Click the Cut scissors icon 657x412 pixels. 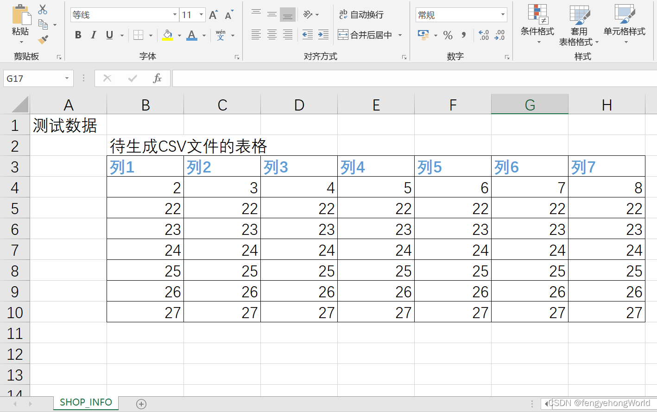43,9
